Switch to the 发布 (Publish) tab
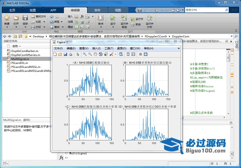This screenshot has width=241, height=168. [x=97, y=10]
